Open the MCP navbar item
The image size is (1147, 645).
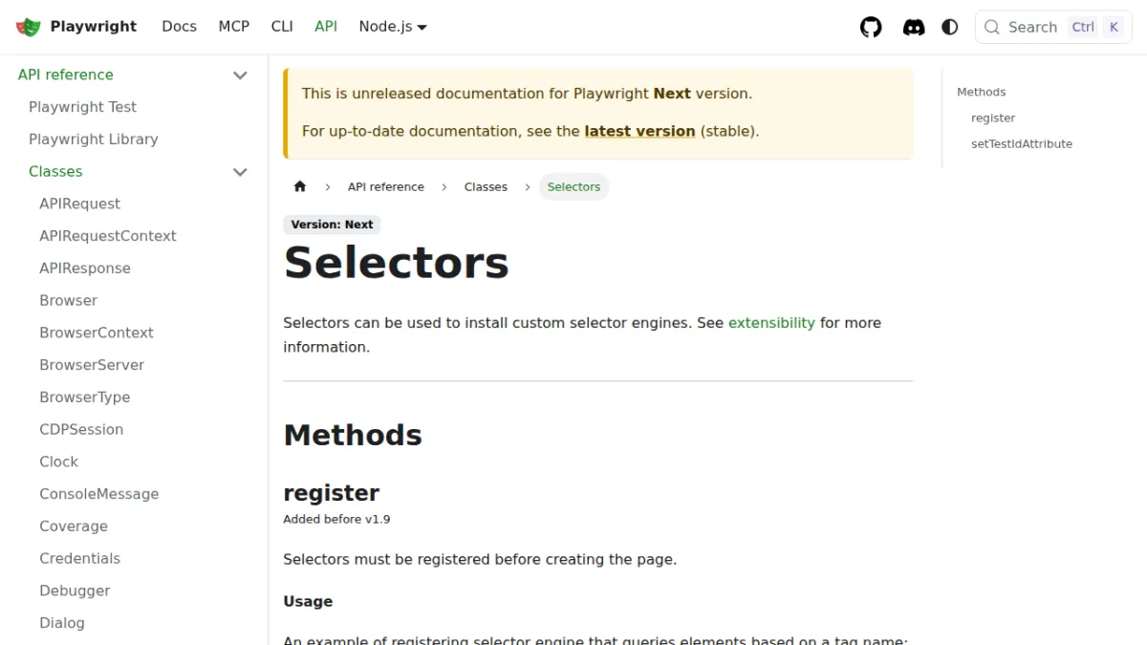tap(234, 27)
